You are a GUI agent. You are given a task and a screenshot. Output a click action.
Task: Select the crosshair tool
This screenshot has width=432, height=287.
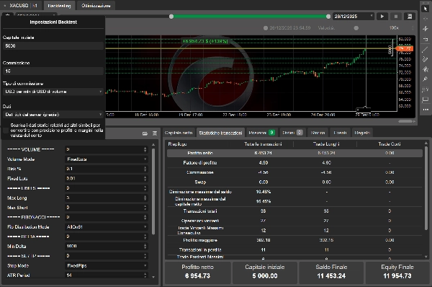coord(426,19)
